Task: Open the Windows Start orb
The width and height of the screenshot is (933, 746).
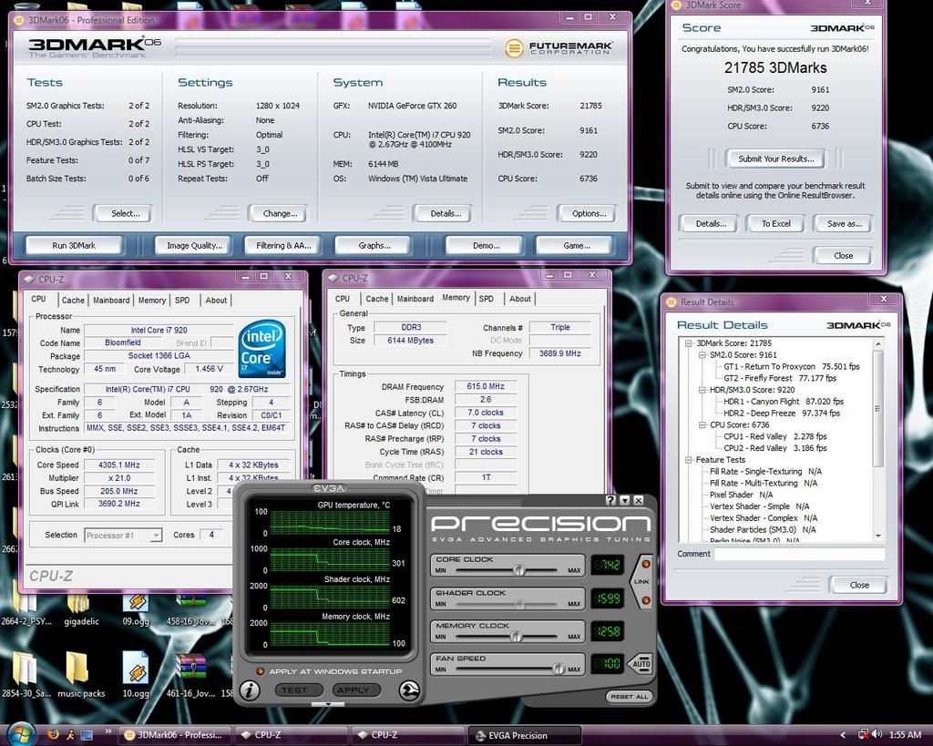Action: point(21,735)
